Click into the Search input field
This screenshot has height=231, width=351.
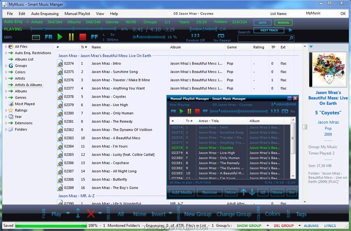tap(263, 39)
